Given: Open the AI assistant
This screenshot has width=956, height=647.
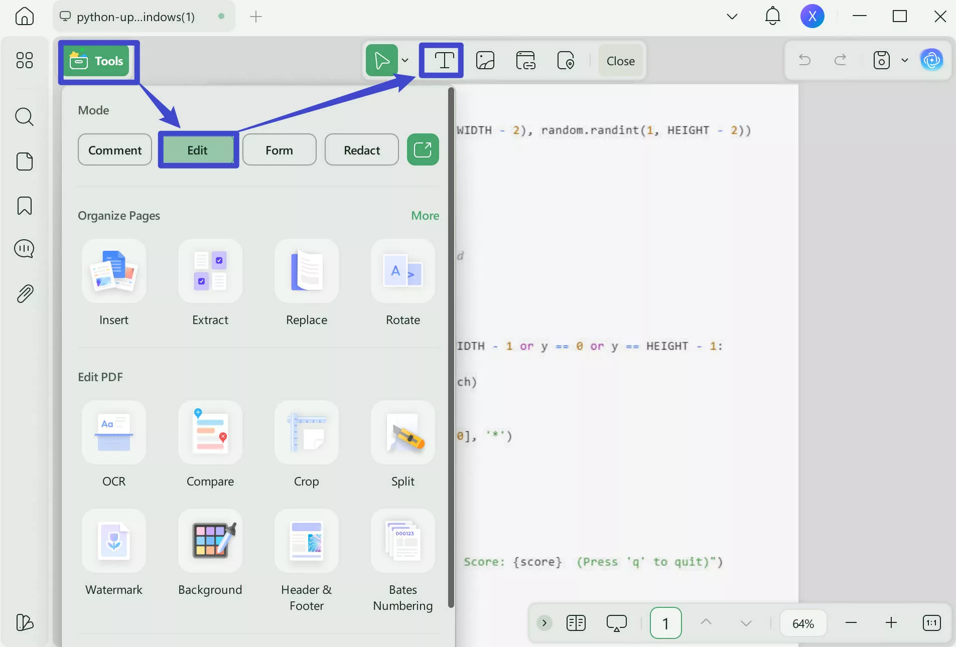Looking at the screenshot, I should click(932, 60).
